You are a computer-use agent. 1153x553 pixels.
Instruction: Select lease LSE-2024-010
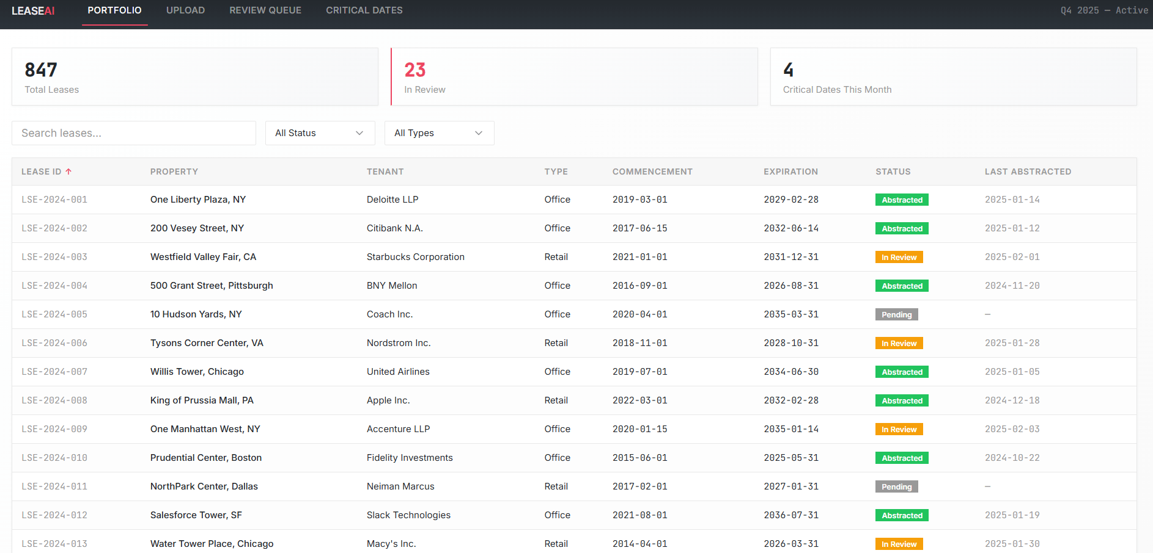pyautogui.click(x=54, y=458)
